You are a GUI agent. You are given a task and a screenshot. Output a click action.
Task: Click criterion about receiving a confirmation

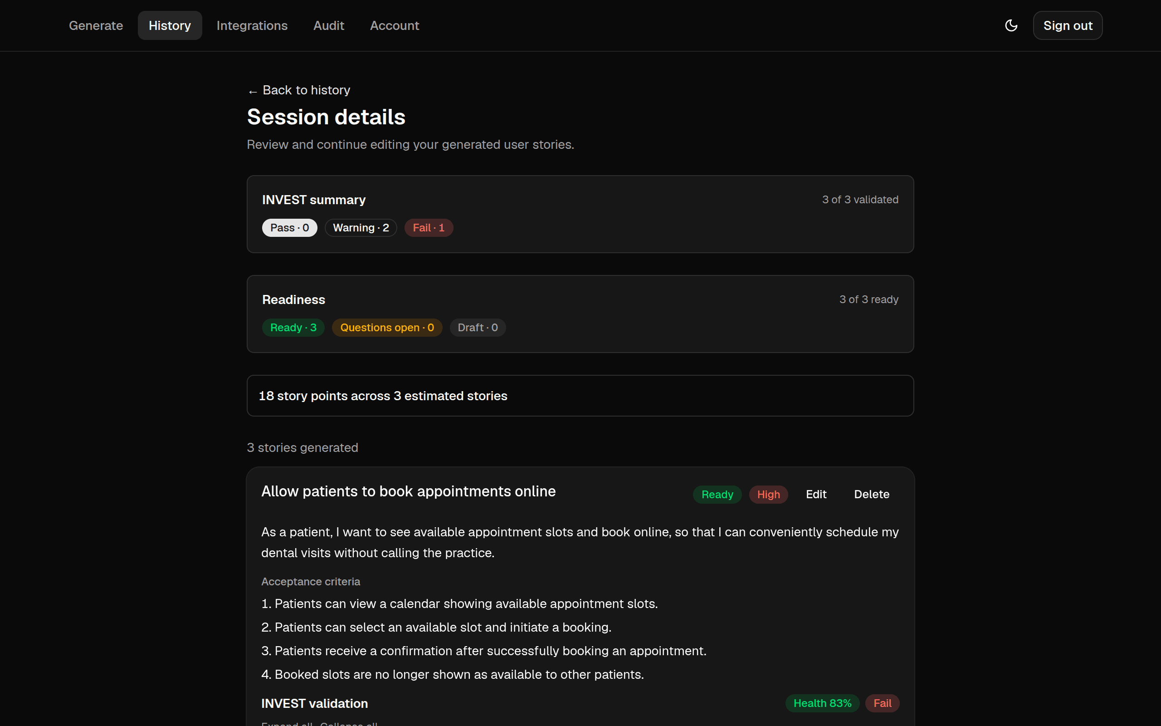[483, 651]
